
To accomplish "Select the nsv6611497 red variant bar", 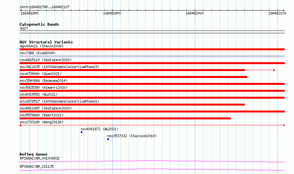I will (152, 112).
